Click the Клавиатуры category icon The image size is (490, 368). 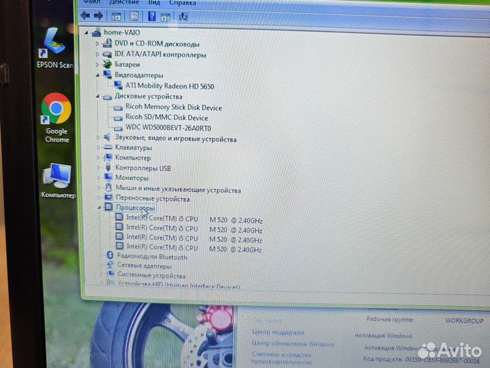108,147
